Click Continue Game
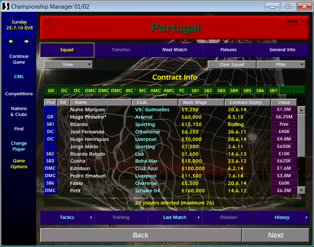 (x=19, y=59)
